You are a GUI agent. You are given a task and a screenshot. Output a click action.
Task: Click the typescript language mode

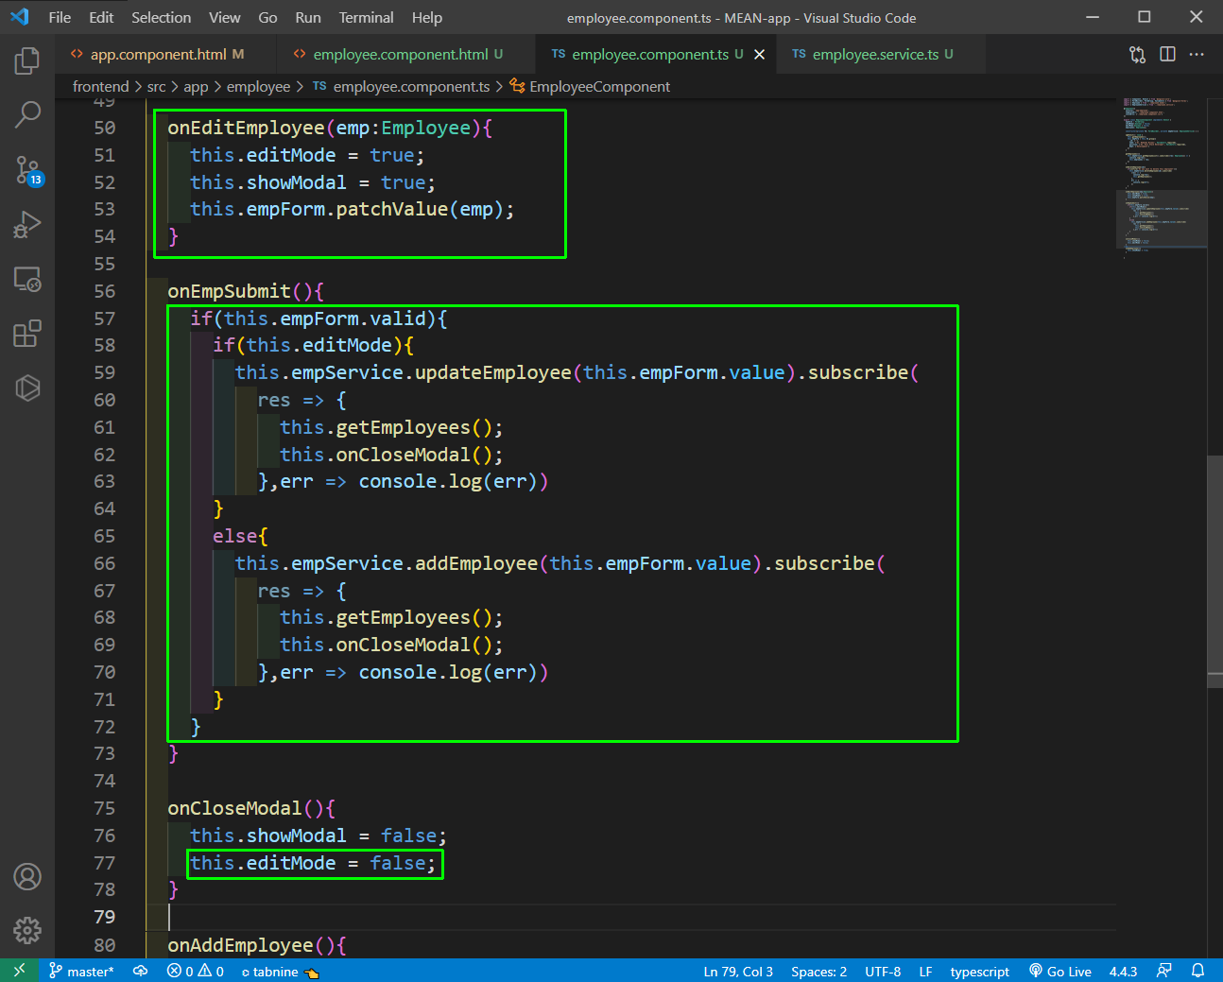click(979, 971)
